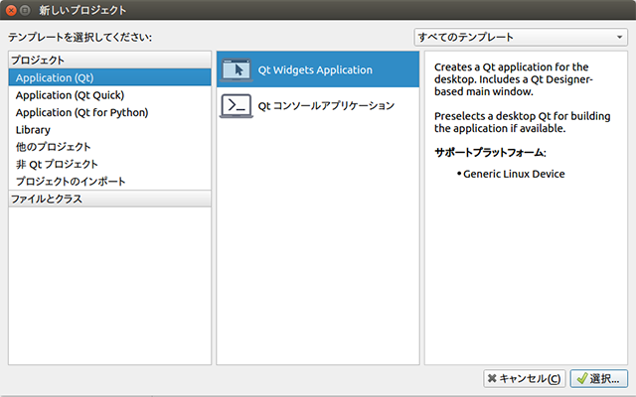Viewport: 636px width, 397px height.
Task: Click the 選択... button
Action: pos(598,379)
